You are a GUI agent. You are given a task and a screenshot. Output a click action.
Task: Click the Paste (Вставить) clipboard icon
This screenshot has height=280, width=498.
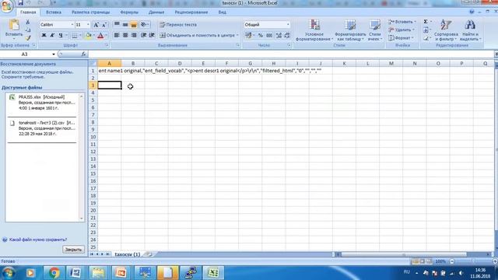pos(14,25)
